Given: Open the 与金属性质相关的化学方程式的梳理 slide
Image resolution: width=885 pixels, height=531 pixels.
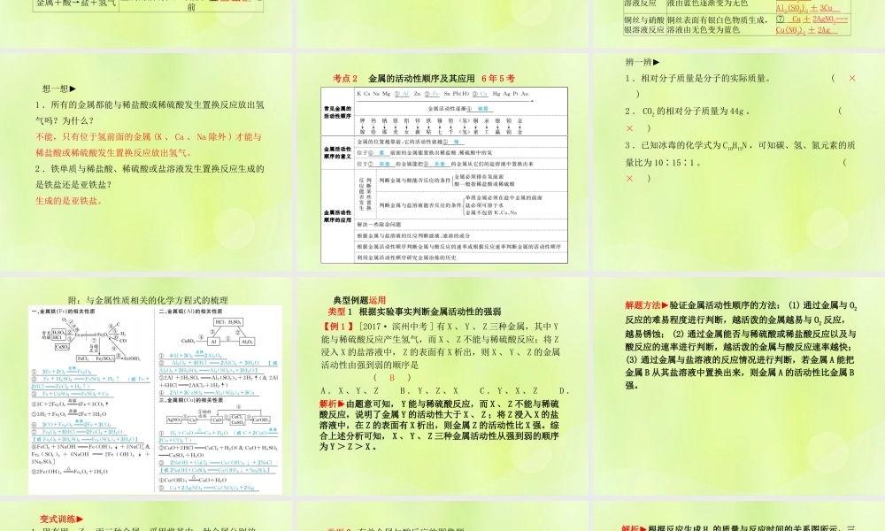Looking at the screenshot, I should (x=146, y=386).
